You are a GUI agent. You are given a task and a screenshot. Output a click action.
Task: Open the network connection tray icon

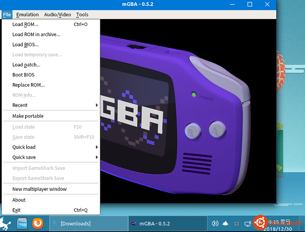(248, 224)
